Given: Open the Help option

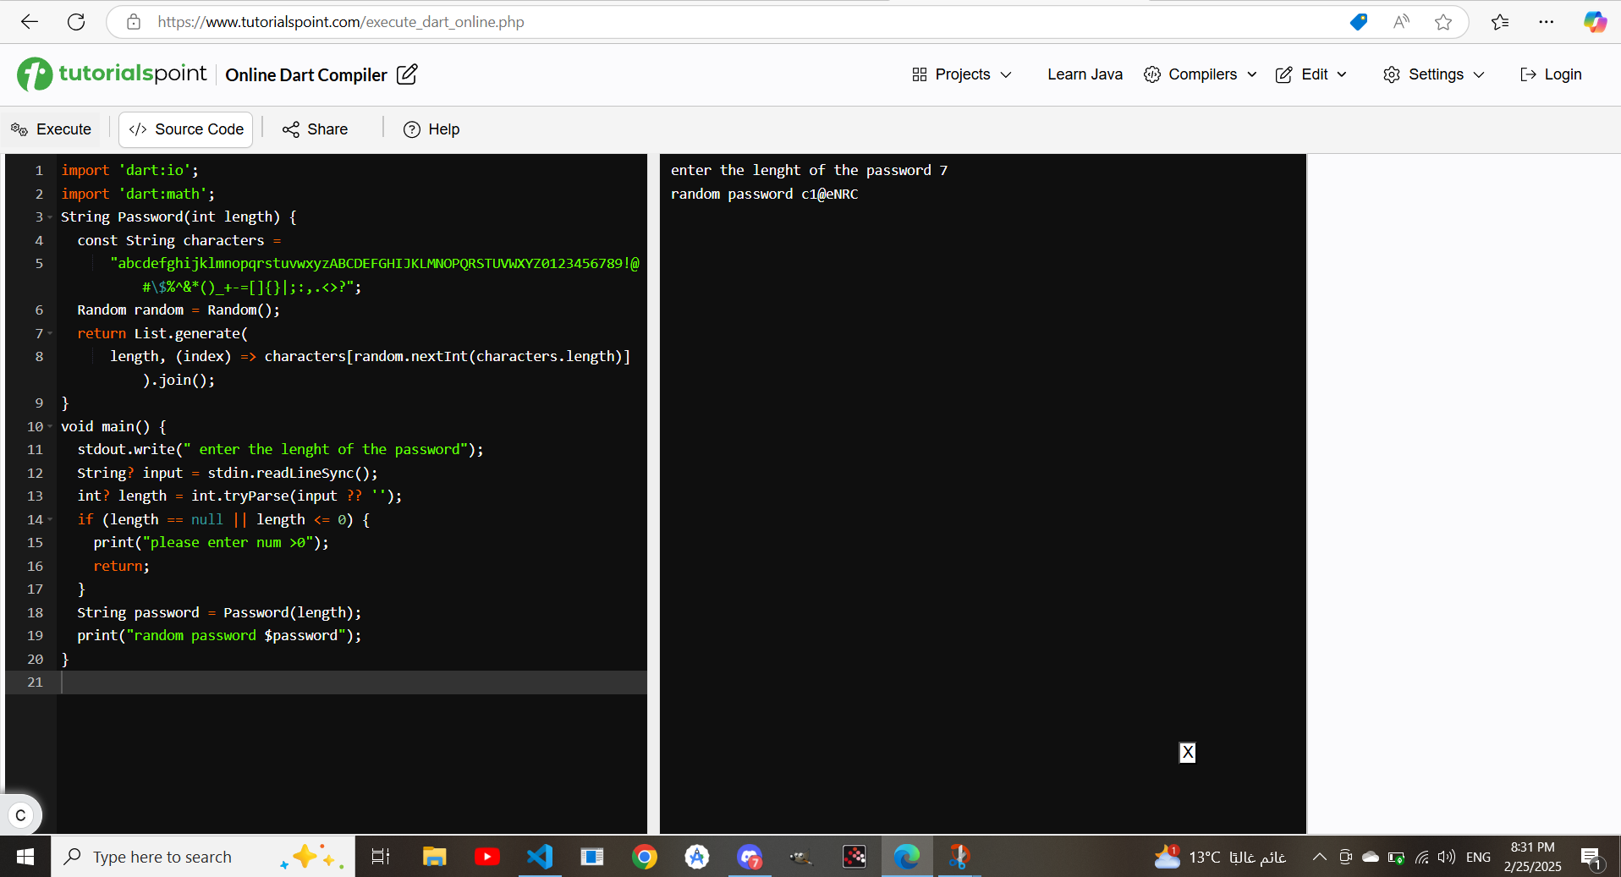Looking at the screenshot, I should click(x=431, y=129).
